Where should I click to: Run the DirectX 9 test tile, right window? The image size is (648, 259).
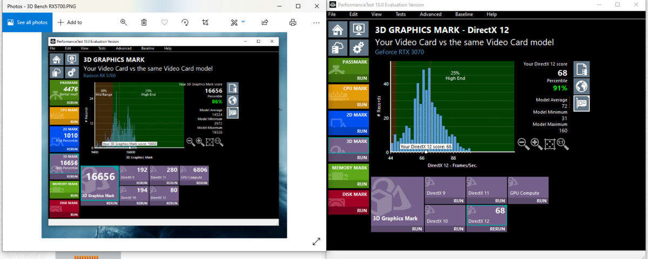[x=446, y=190]
